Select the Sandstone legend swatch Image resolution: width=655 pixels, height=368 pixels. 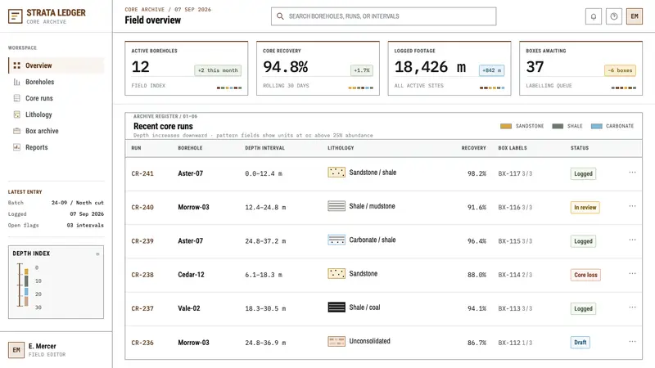(x=506, y=126)
